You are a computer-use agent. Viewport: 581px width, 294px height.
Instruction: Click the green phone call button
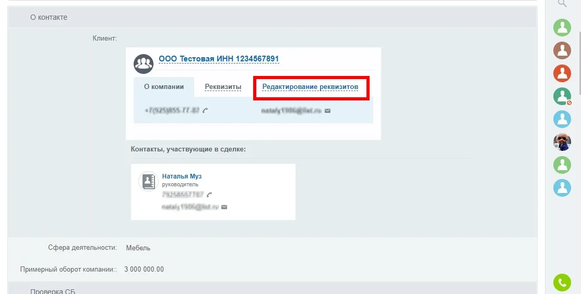pos(562,283)
